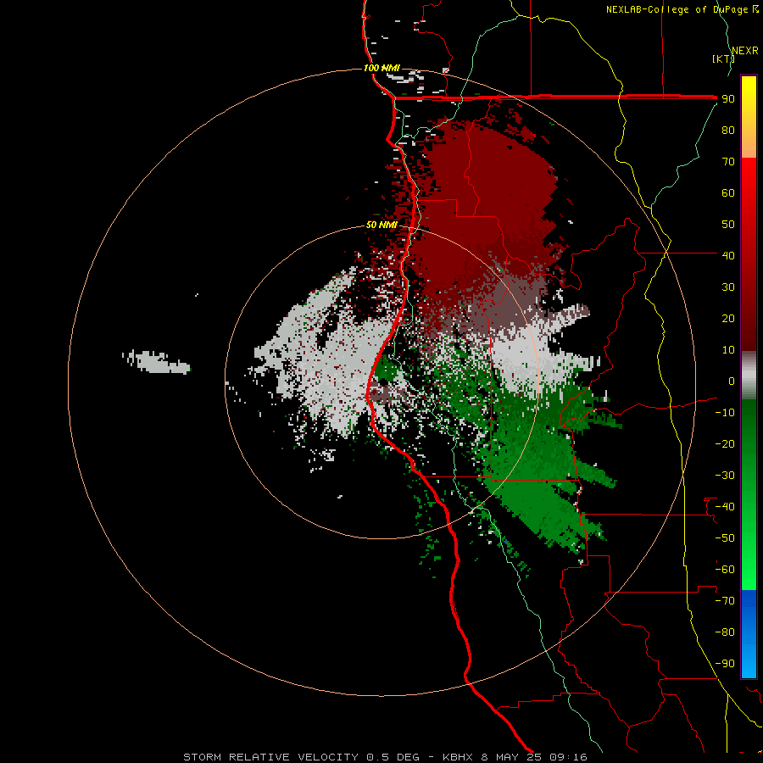Select the positive 20 scale value

pyautogui.click(x=728, y=318)
